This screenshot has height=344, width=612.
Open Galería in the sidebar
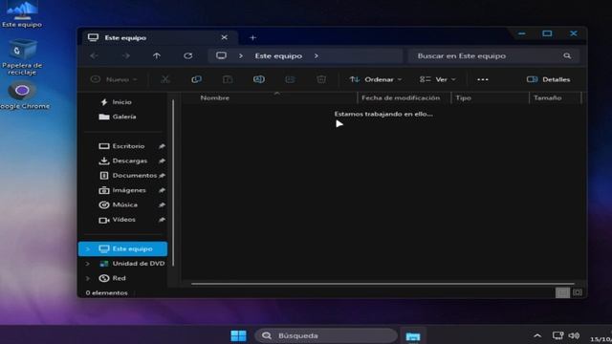click(118, 117)
